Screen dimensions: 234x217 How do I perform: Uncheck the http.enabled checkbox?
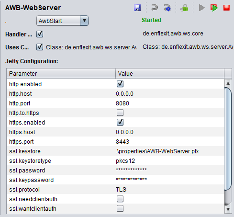click(x=120, y=84)
